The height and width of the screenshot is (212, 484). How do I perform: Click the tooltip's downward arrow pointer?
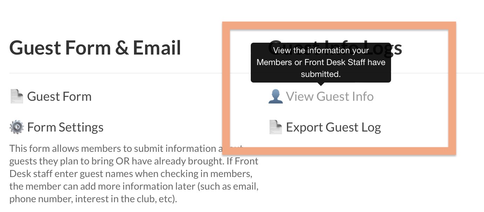(321, 84)
